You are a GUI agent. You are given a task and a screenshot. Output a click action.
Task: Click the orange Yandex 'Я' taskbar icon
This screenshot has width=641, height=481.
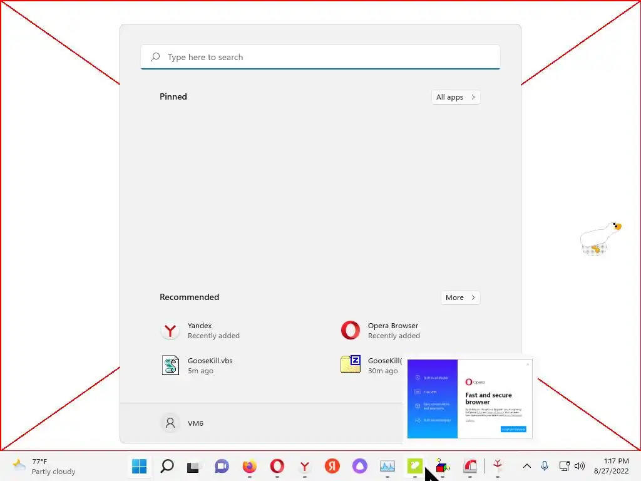[332, 466]
